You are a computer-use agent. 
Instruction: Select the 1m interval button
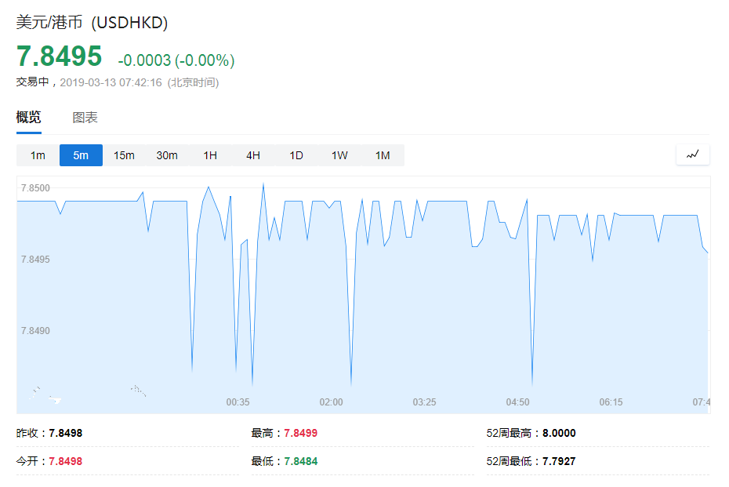point(38,155)
